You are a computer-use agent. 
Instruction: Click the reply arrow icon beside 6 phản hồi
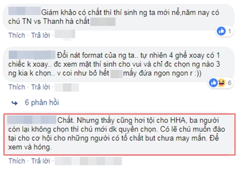click(x=15, y=103)
